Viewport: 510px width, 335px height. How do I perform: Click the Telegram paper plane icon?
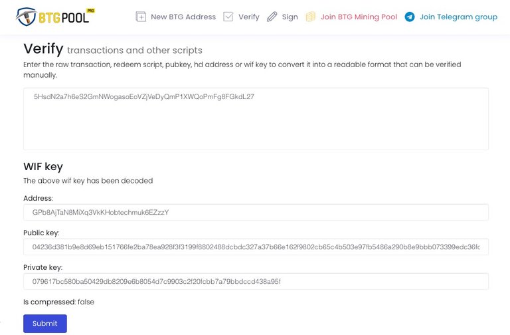410,17
